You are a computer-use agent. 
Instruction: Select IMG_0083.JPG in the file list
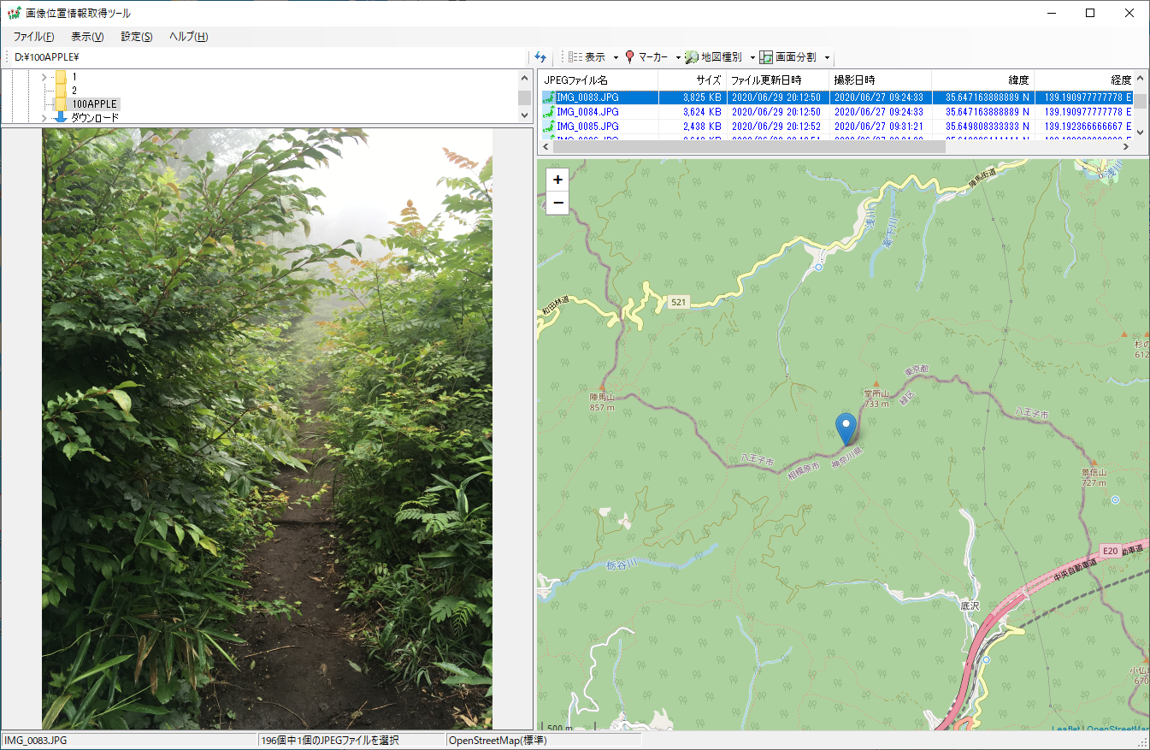click(587, 97)
